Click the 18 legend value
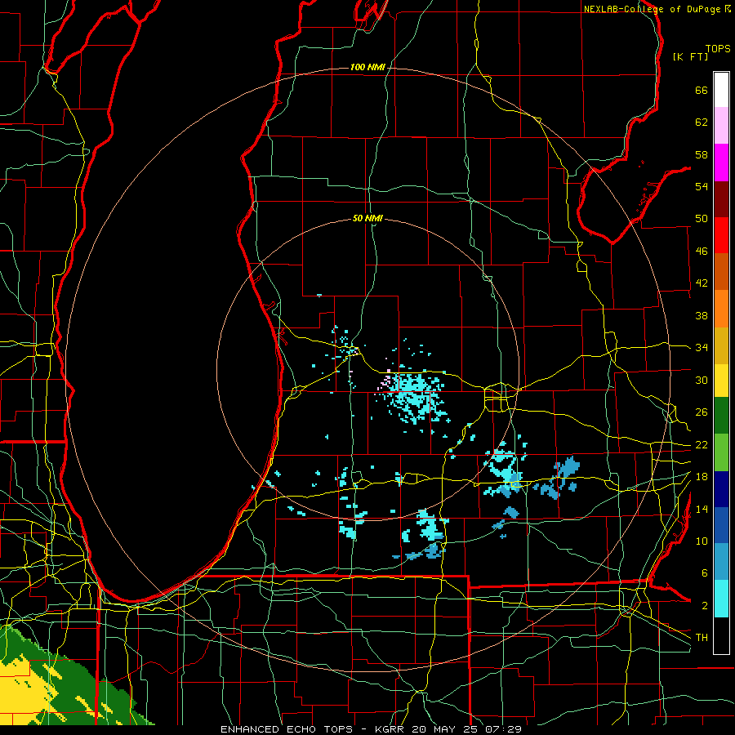This screenshot has width=735, height=735. pyautogui.click(x=702, y=477)
